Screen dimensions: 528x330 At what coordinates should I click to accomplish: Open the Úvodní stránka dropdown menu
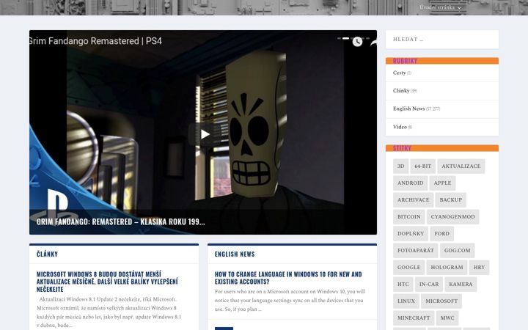(x=440, y=7)
